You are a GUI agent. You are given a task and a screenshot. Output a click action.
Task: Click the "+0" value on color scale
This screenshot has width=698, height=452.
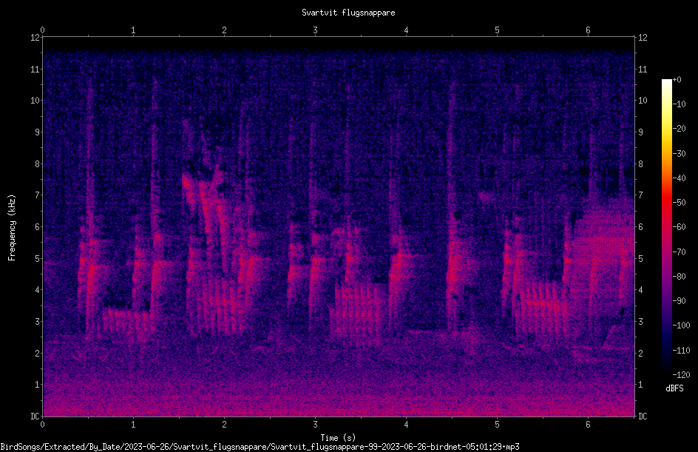[x=677, y=80]
